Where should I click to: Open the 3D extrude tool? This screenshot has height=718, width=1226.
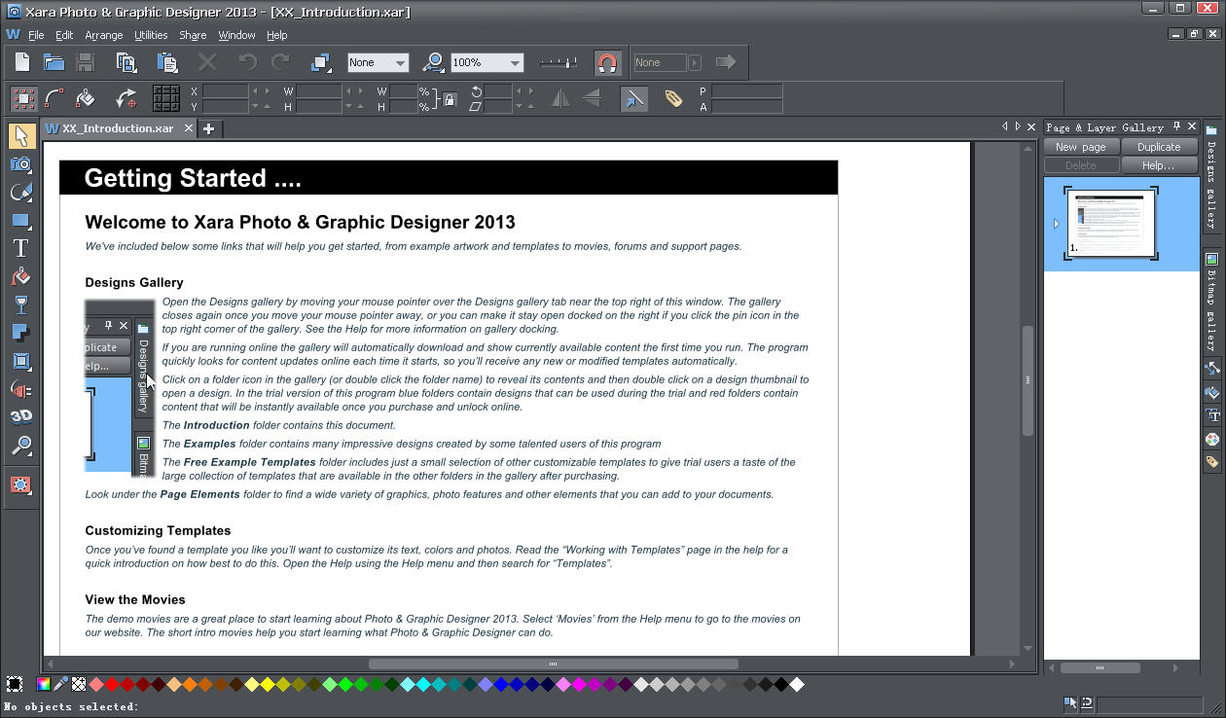(x=21, y=417)
